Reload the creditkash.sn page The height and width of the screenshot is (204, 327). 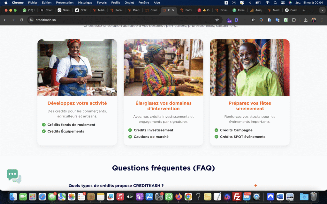click(21, 20)
